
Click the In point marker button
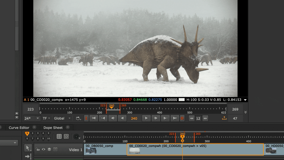[86, 118]
